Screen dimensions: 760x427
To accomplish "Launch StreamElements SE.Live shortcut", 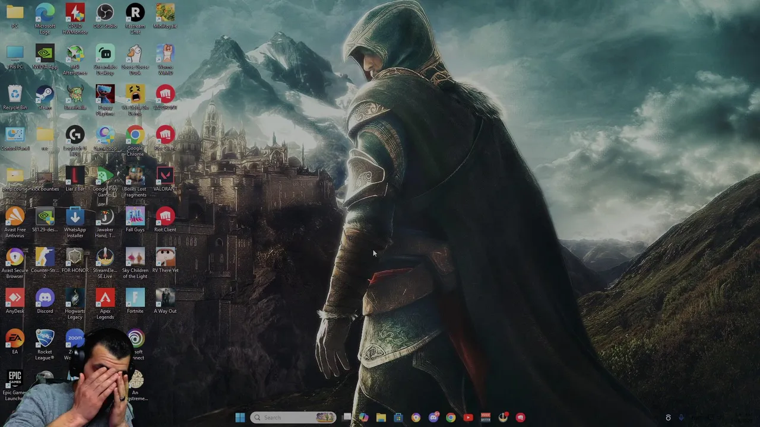I will pos(105,263).
